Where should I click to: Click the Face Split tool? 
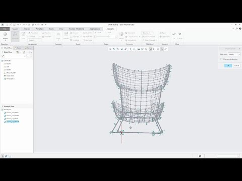(76, 40)
